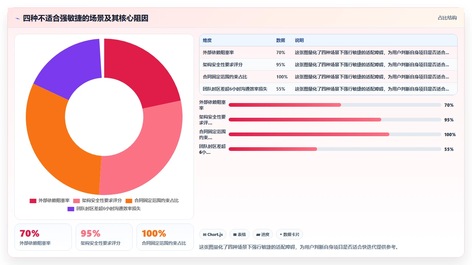Screen dimensions: 472x265
Task: Click the 团队时区差超6小时 progress bar
Action: (335, 149)
